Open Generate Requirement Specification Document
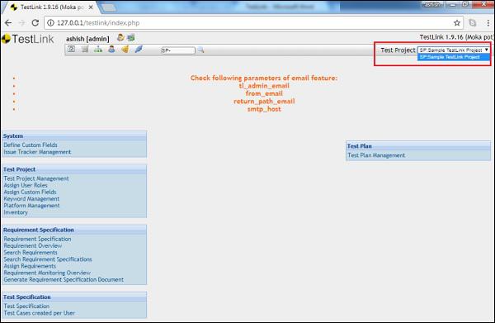The width and height of the screenshot is (495, 323). tap(64, 280)
